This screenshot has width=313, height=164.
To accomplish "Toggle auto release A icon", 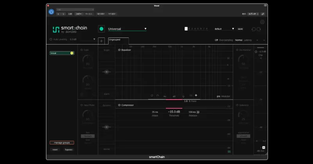I will click(x=198, y=112).
